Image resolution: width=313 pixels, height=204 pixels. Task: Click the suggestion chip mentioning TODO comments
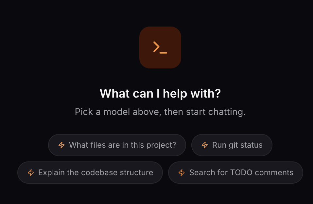point(235,173)
